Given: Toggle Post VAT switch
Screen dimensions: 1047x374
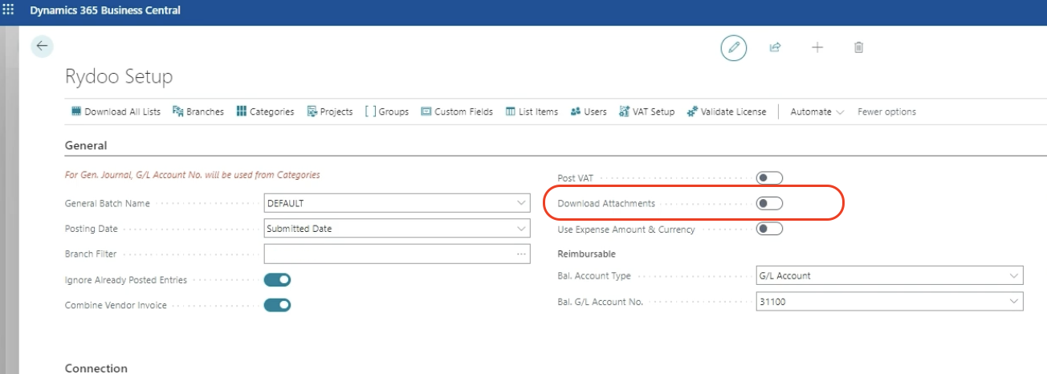Looking at the screenshot, I should pos(769,178).
